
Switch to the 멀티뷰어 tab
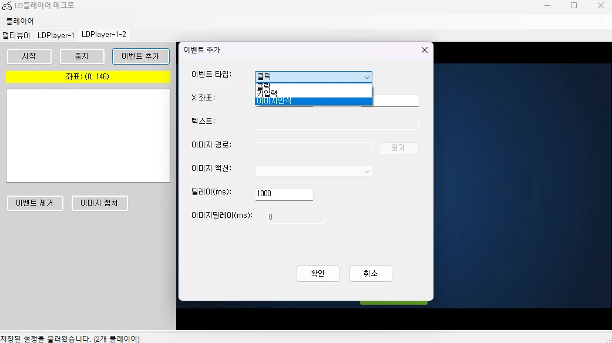16,35
